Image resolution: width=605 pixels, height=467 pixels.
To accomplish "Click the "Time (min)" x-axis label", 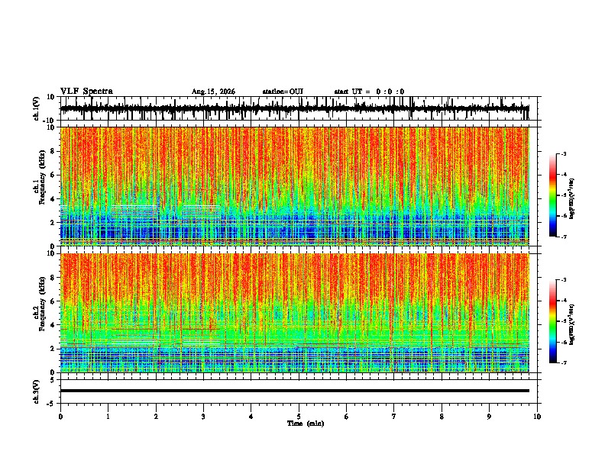I will click(306, 424).
